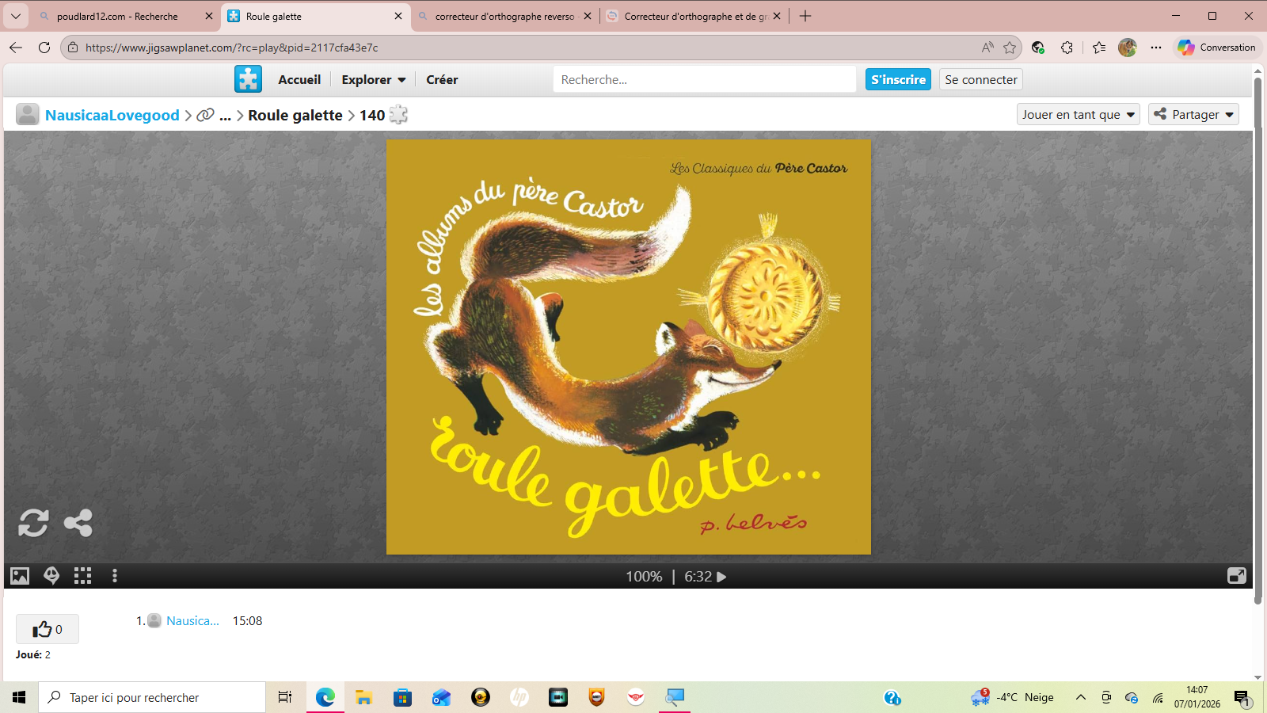Open the Jigsaw Planet home logo
This screenshot has width=1267, height=713.
click(x=248, y=79)
